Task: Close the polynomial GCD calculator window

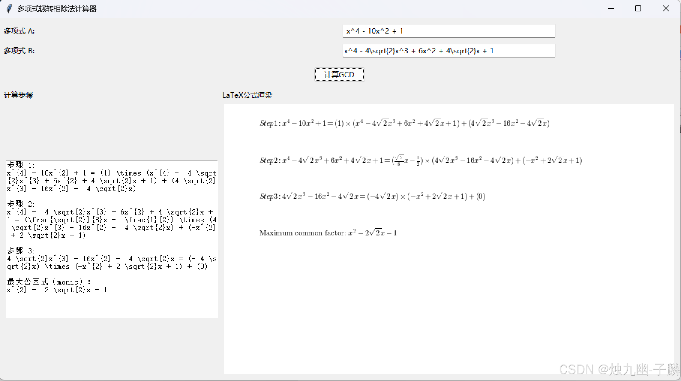Action: point(666,9)
